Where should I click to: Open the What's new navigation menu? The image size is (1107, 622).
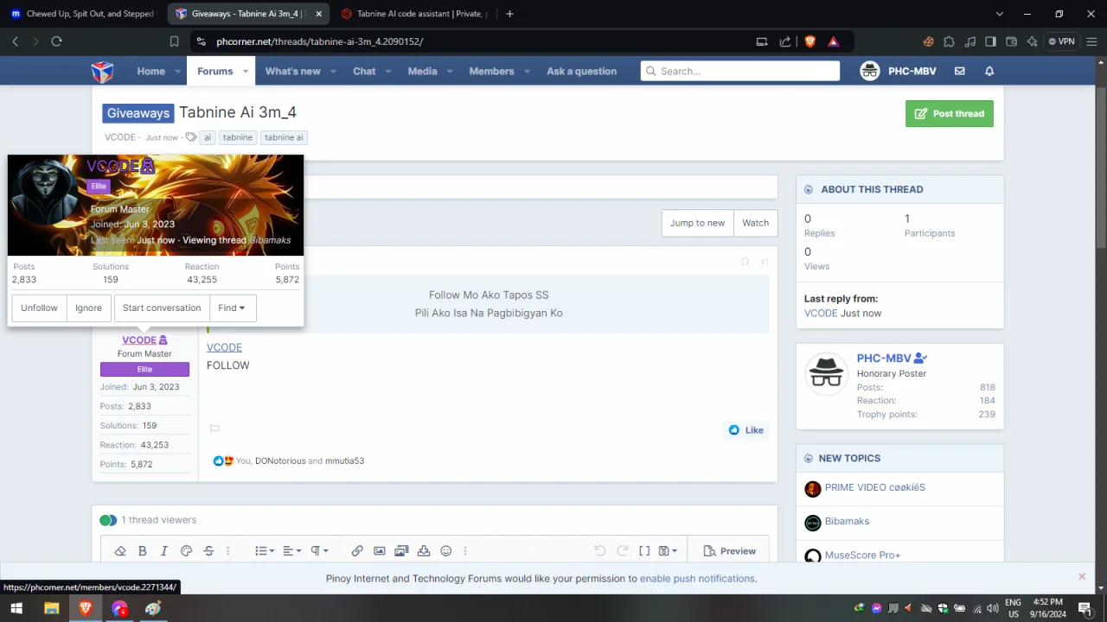292,71
